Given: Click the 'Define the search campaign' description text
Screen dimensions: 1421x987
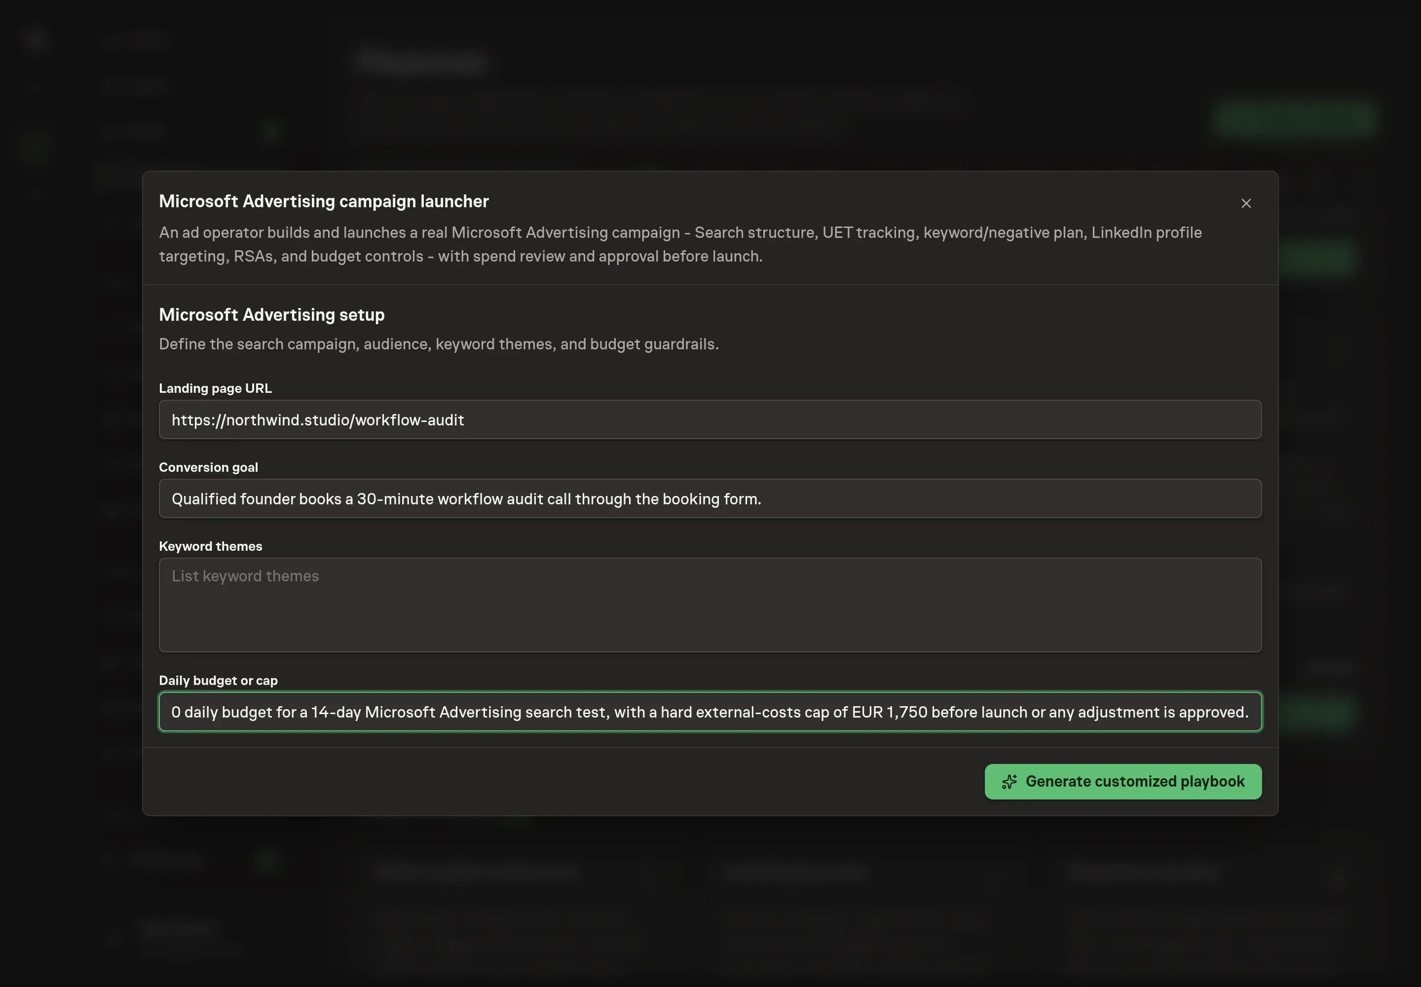Looking at the screenshot, I should [x=439, y=344].
